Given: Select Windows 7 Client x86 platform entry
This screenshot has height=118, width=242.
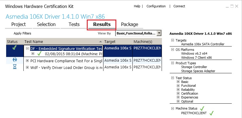Looking at the screenshot, I should tap(196, 58).
